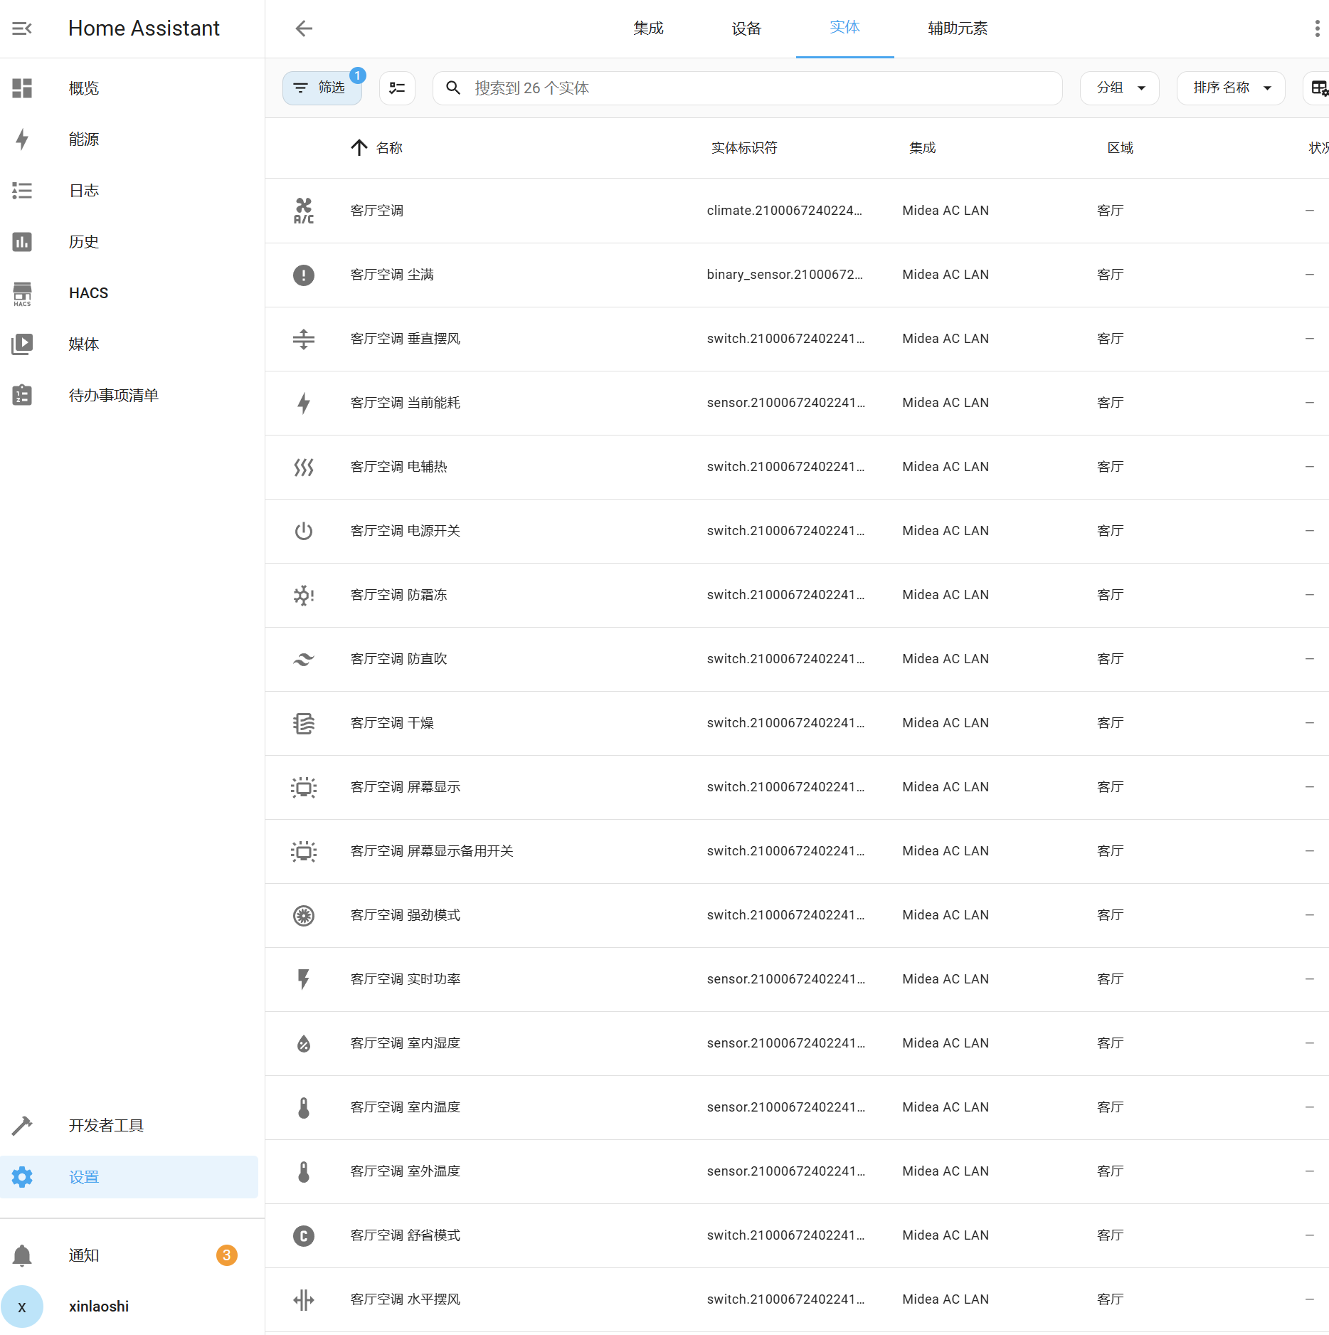Open 待办事项清单 in the sidebar
Viewport: 1329px width, 1335px height.
pyautogui.click(x=129, y=396)
